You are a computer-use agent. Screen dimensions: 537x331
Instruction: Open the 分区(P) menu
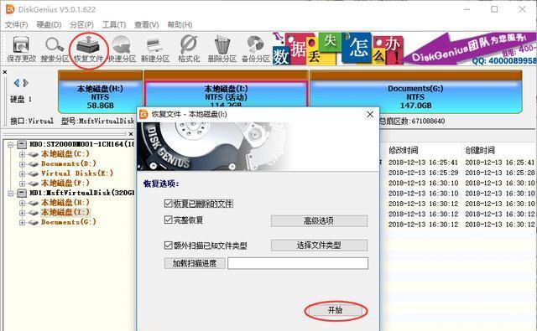coord(81,24)
